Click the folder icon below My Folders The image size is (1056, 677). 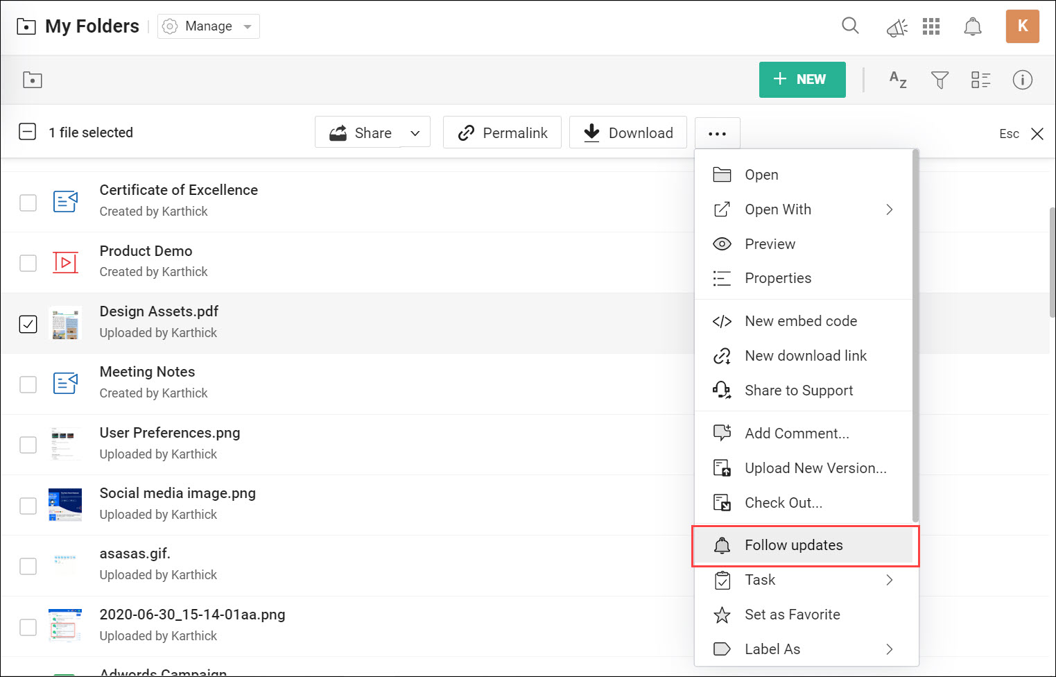[x=32, y=80]
